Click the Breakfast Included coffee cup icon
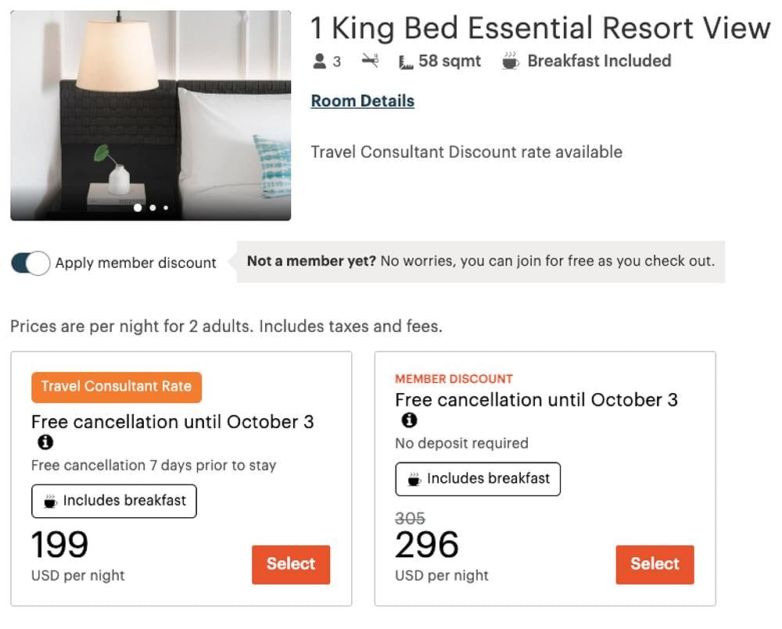This screenshot has width=782, height=629. tap(511, 61)
